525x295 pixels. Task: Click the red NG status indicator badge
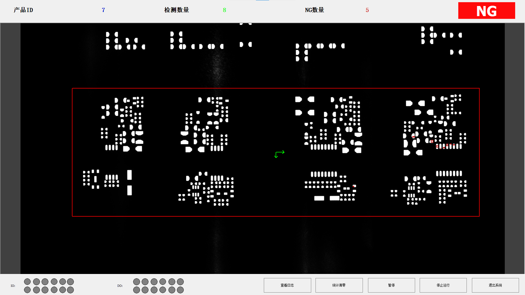tap(486, 11)
